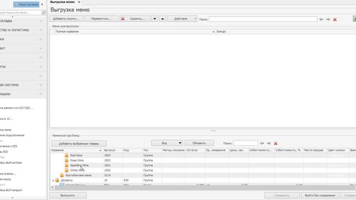Sort by Полное название column header
The height and width of the screenshot is (200, 356).
(135, 32)
